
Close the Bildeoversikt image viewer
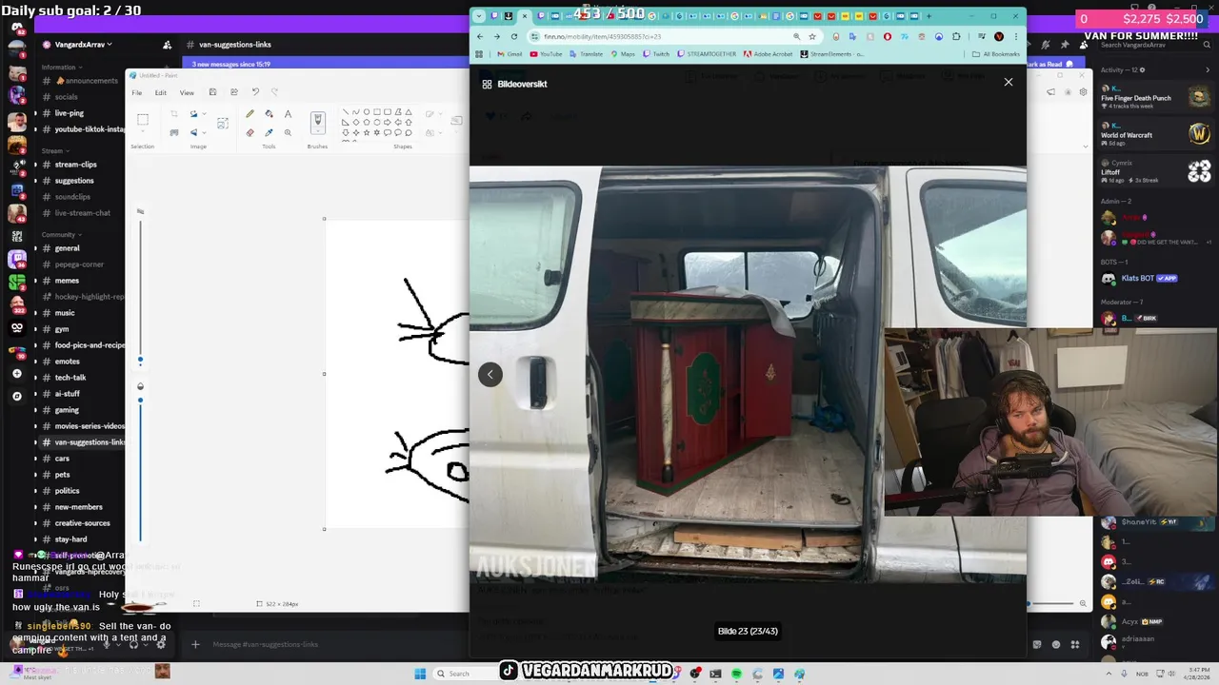coord(1009,82)
